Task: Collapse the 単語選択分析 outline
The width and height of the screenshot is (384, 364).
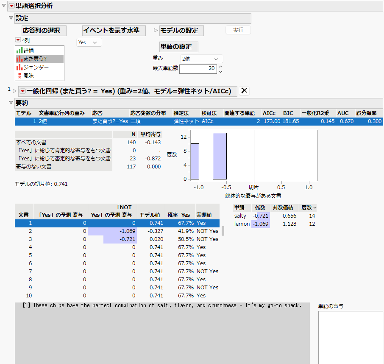Action: click(4, 6)
